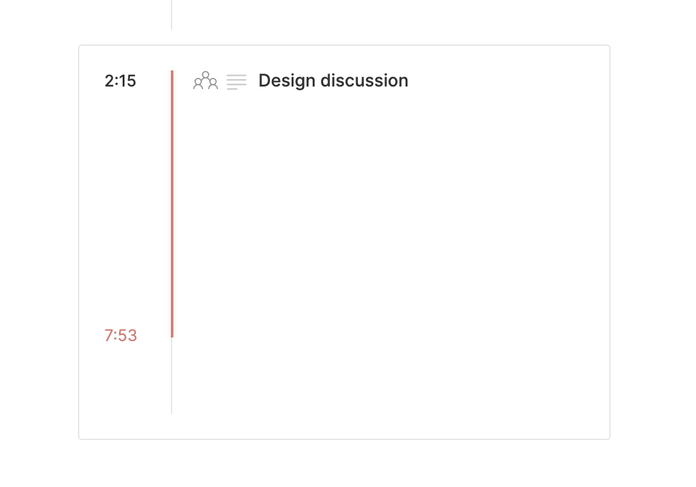The width and height of the screenshot is (696, 487).
Task: Click the top end of the red bar
Action: (172, 73)
